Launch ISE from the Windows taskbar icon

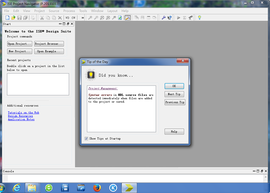(x=129, y=188)
